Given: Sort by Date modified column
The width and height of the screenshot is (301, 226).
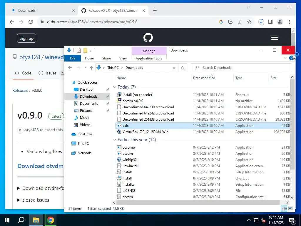Looking at the screenshot, I should [204, 78].
